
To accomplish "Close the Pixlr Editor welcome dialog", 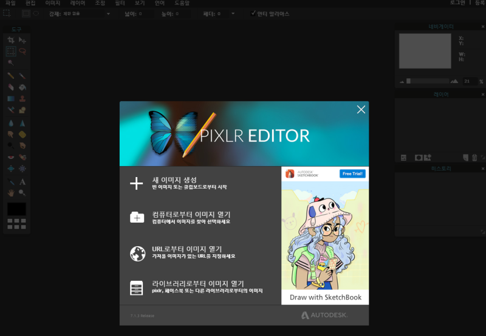I will (x=361, y=110).
